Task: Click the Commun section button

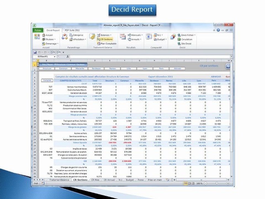Action: tap(63, 69)
